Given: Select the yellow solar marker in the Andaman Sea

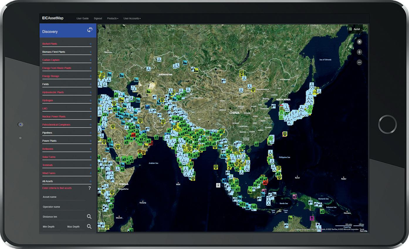Looking at the screenshot, I should pyautogui.click(x=216, y=167).
